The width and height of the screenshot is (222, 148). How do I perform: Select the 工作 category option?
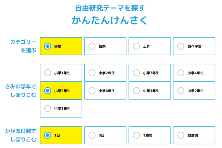(136, 46)
